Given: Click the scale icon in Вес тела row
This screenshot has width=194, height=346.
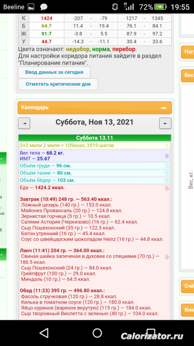Looking at the screenshot, I should coord(167,156).
